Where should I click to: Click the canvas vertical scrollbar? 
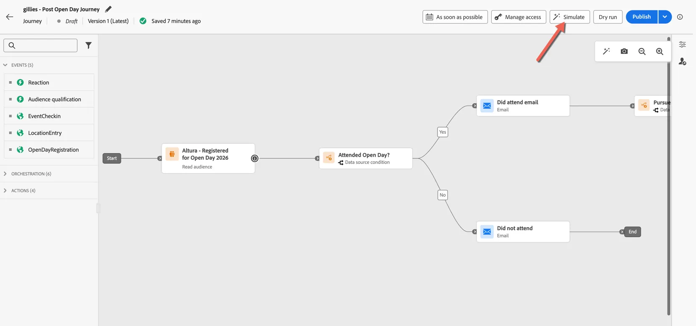669,176
